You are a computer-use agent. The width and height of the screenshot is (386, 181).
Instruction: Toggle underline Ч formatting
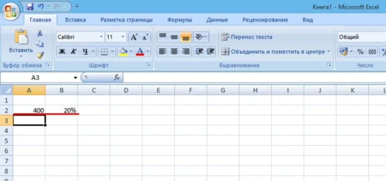tap(85, 51)
